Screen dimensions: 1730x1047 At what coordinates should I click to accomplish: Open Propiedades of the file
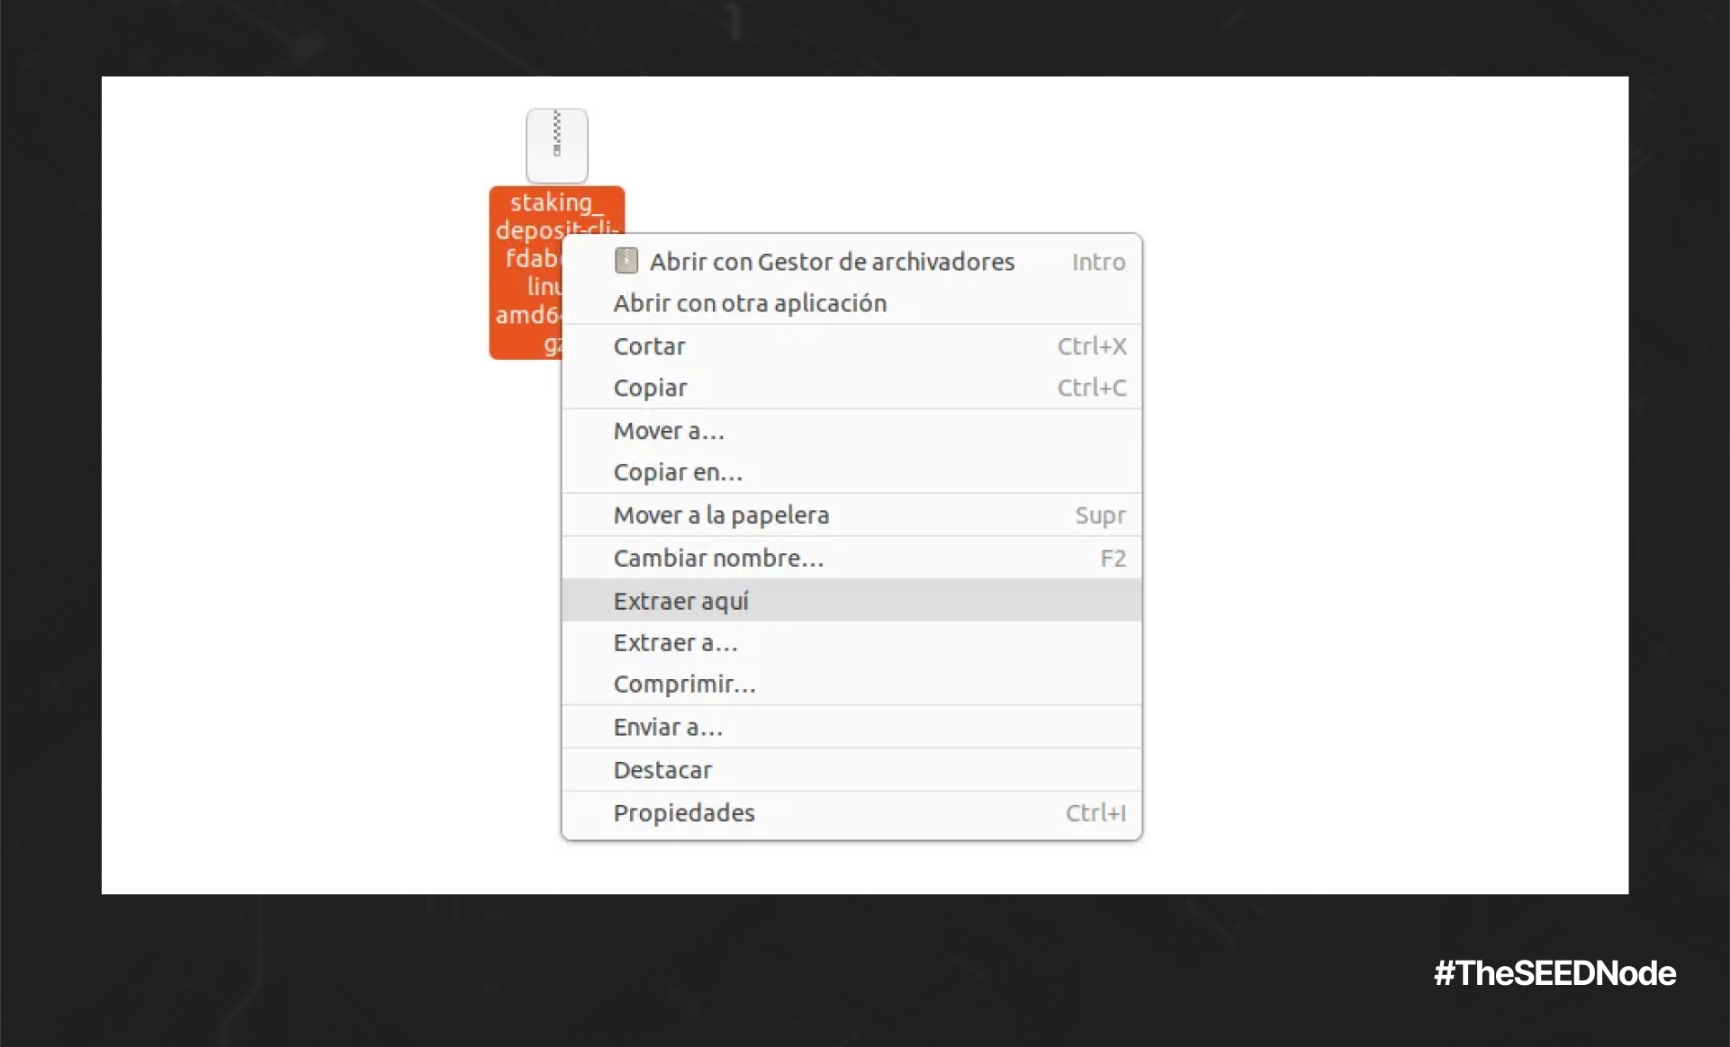[684, 813]
